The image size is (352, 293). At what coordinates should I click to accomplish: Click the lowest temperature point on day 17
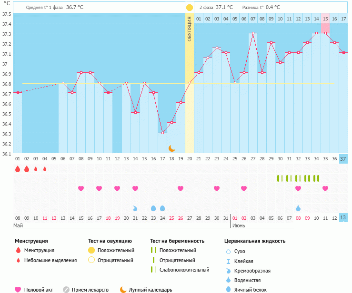pos(162,133)
